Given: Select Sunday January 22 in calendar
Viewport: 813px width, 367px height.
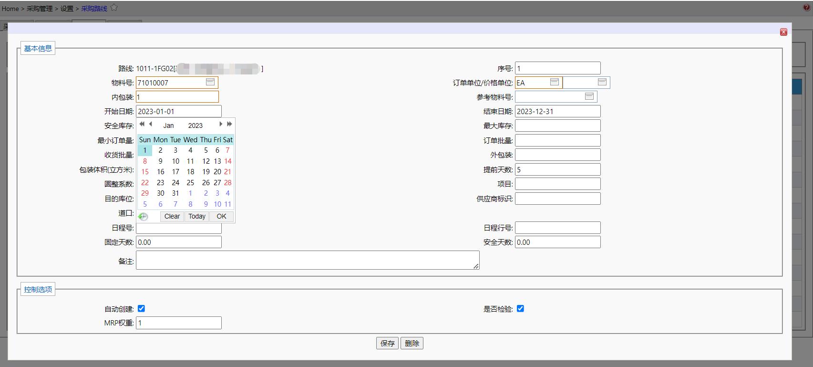Looking at the screenshot, I should coord(145,182).
